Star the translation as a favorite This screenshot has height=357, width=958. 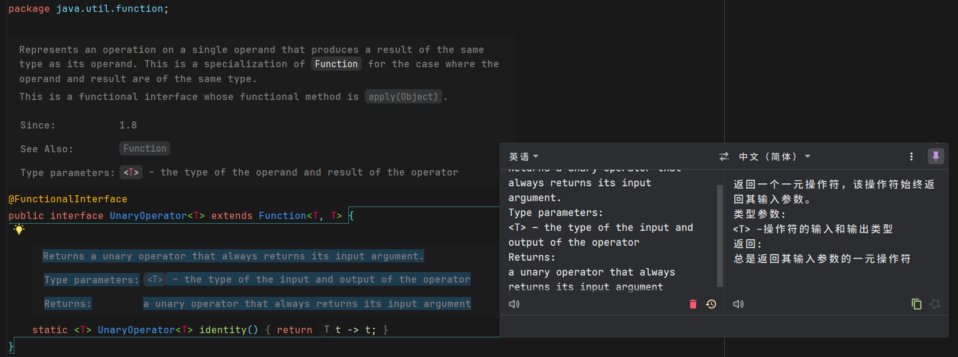point(935,304)
